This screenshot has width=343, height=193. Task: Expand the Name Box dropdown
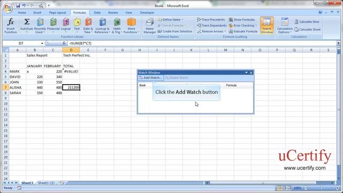[x=42, y=43]
